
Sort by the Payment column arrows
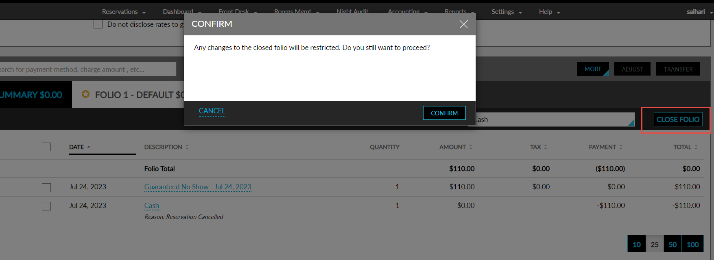(x=621, y=147)
